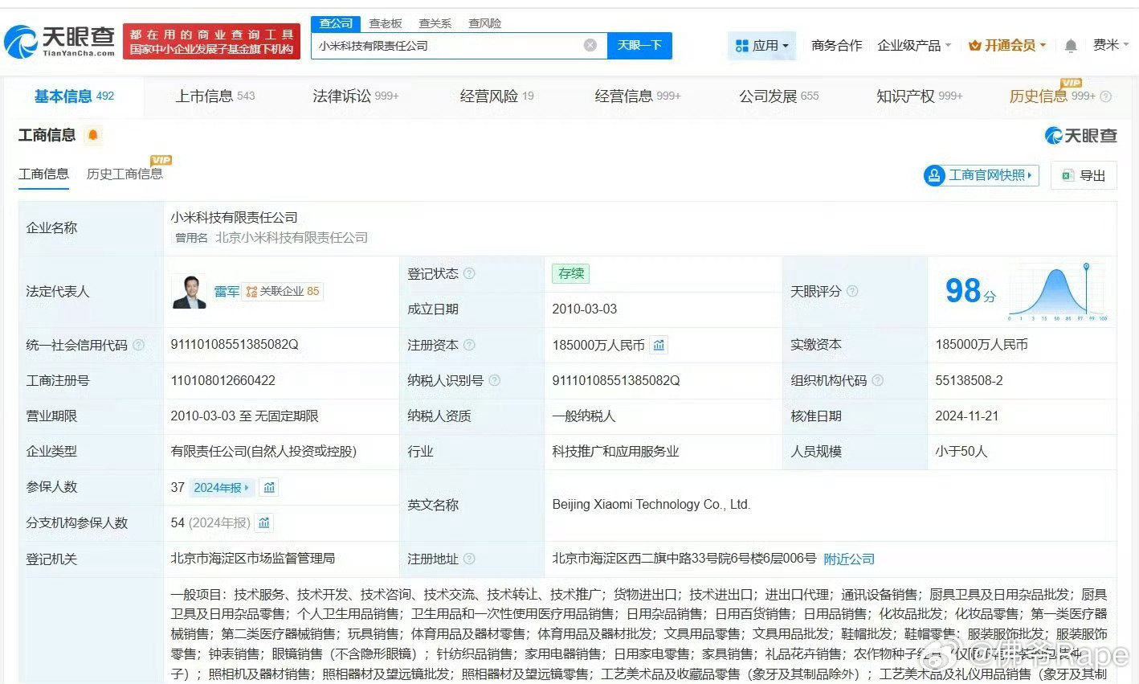This screenshot has width=1139, height=684.
Task: Click the orange alert bell beside 工商信息
Action: tap(93, 135)
